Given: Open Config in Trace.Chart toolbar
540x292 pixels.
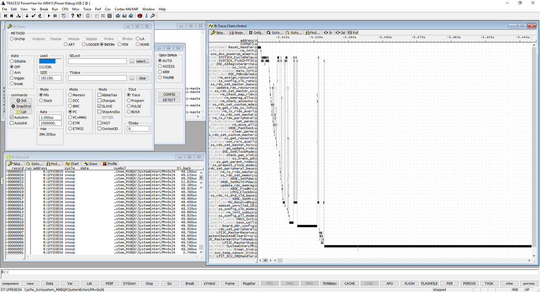Looking at the screenshot, I should tap(256, 33).
